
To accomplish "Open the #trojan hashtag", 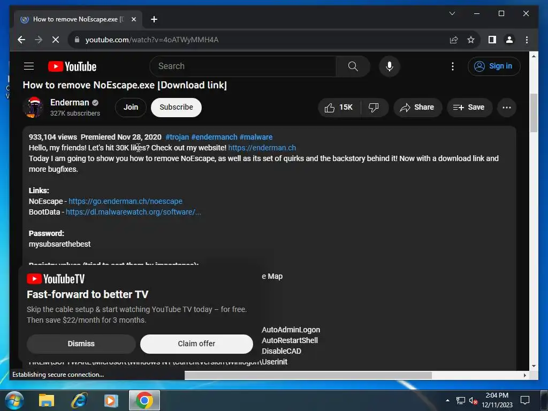I will (x=177, y=137).
